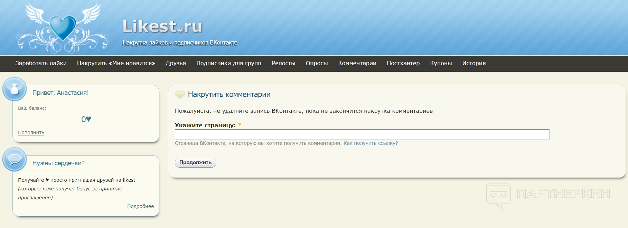The image size is (628, 228).
Task: Open Накрутить «Мне нравится» menu item
Action: point(116,63)
